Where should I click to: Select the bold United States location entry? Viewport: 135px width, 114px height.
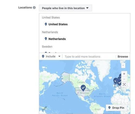click(58, 24)
